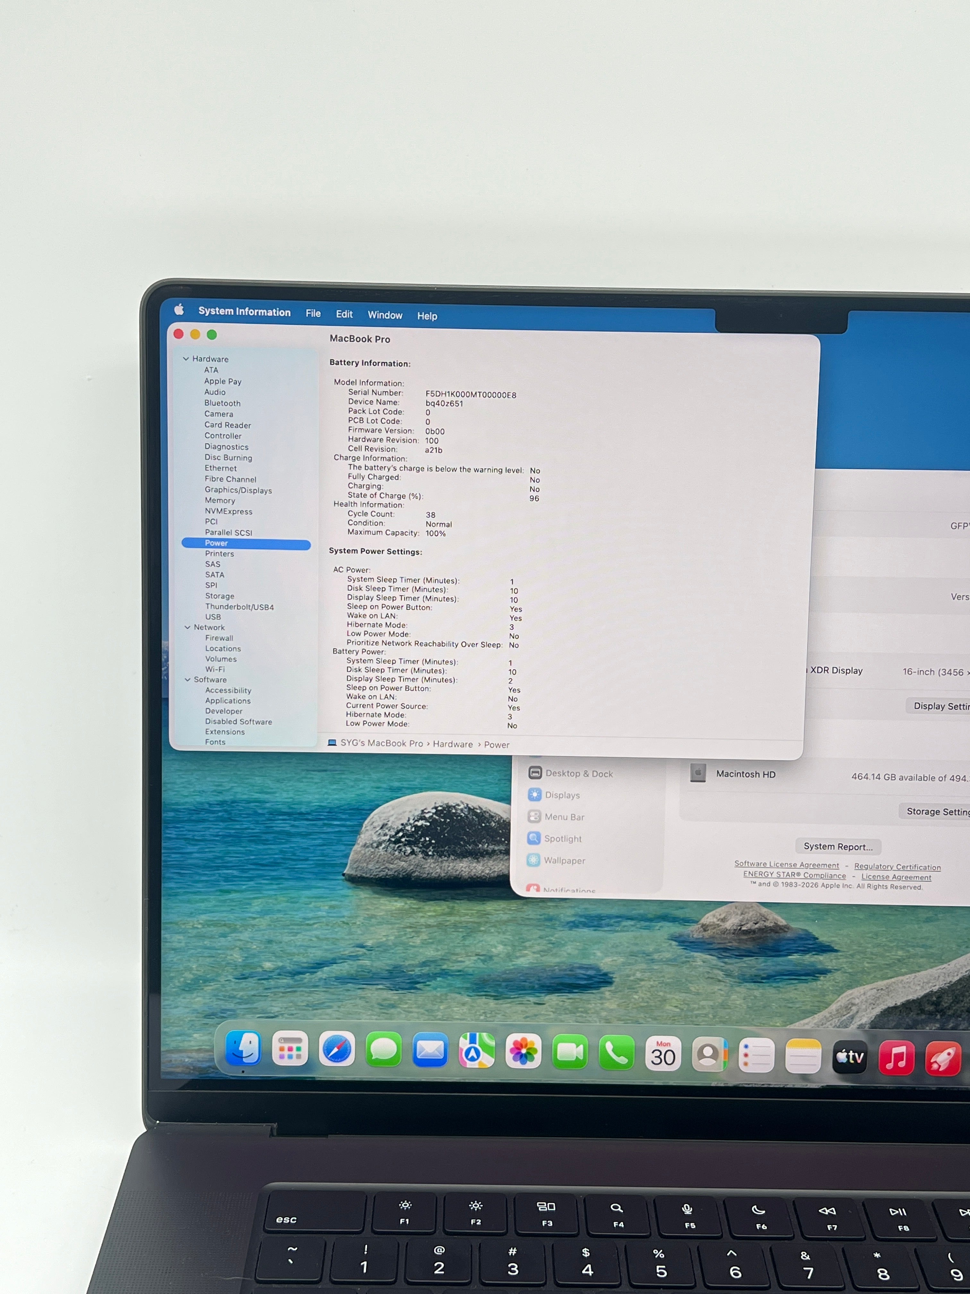Select Card Reader in Hardware list

pyautogui.click(x=228, y=425)
